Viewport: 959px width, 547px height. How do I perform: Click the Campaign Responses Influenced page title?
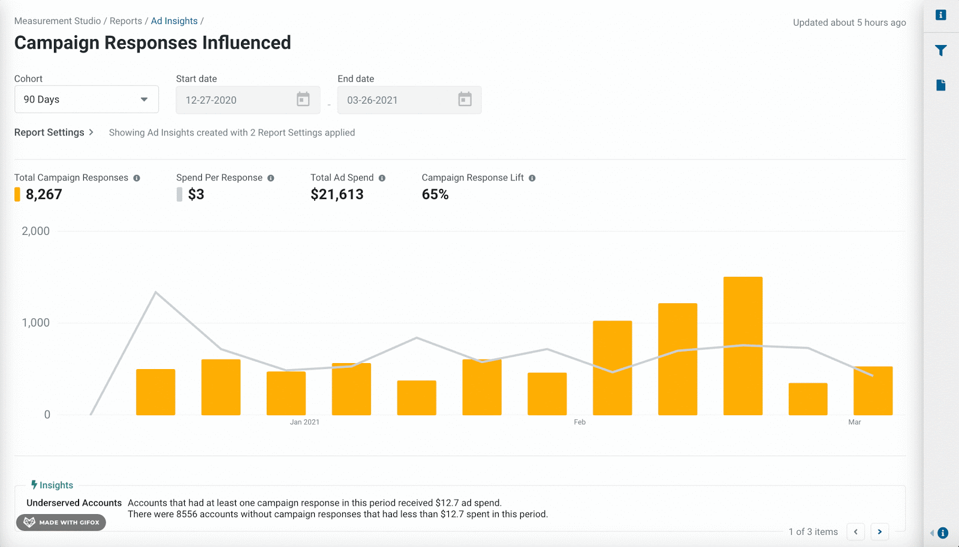pyautogui.click(x=153, y=43)
